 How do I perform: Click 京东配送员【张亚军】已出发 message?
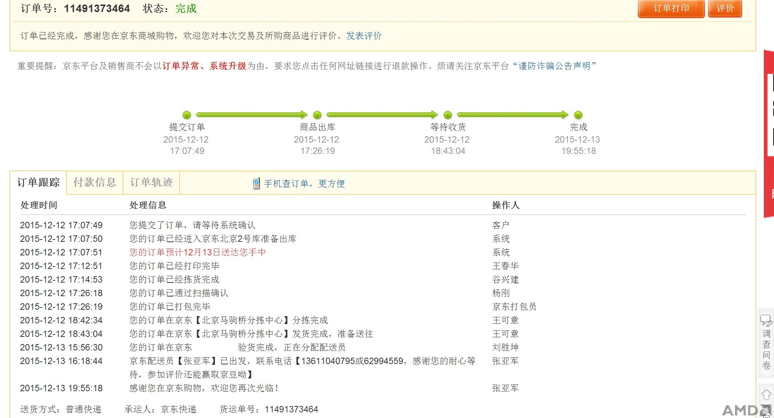pyautogui.click(x=302, y=368)
